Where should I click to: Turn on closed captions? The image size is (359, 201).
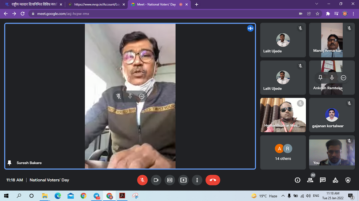click(169, 180)
